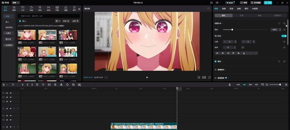Open the 文本 text panel
This screenshot has width=290, height=130.
tap(23, 8)
